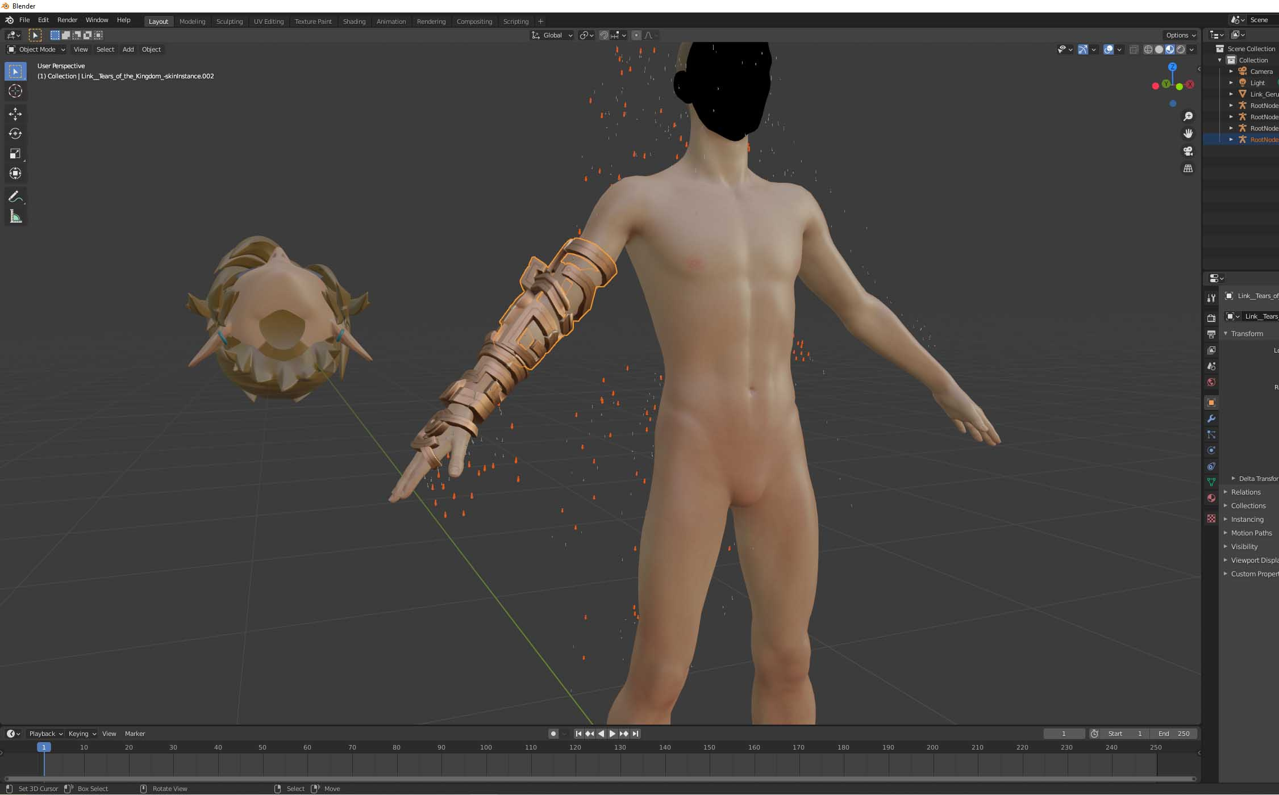Choose the combined Transform tool
This screenshot has height=795, width=1279.
pos(15,173)
